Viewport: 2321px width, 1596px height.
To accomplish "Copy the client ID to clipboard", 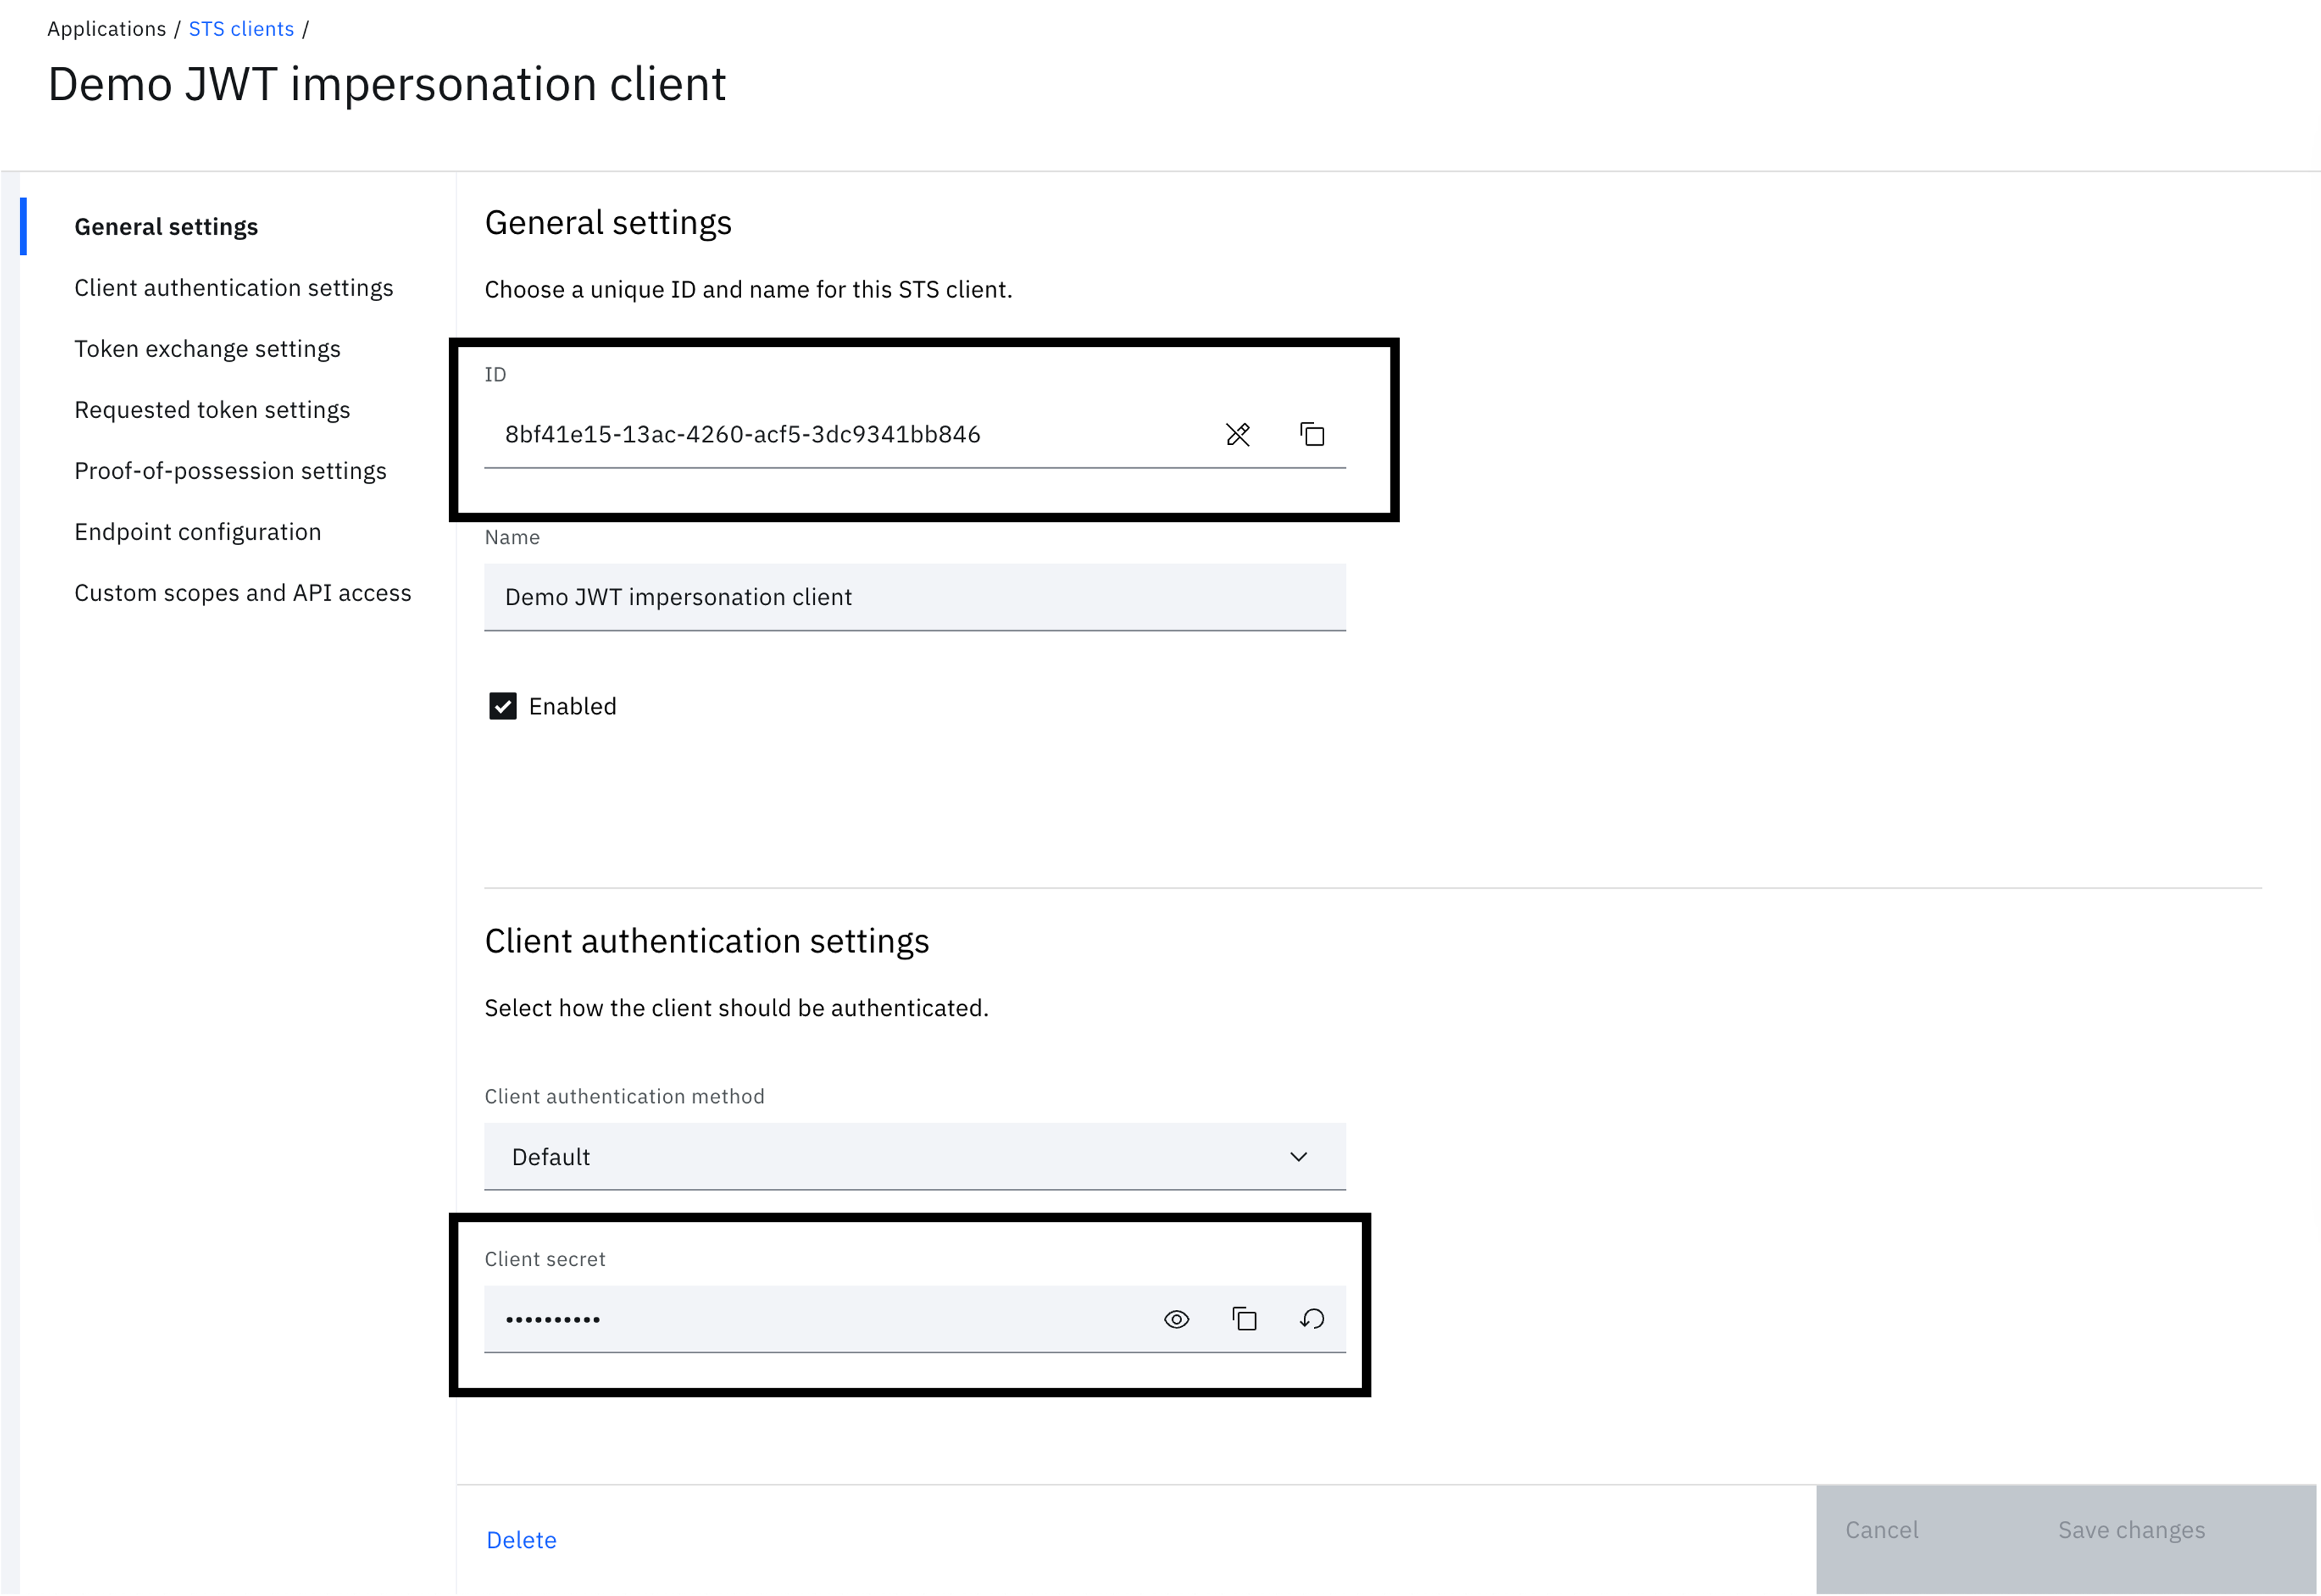I will pyautogui.click(x=1311, y=434).
